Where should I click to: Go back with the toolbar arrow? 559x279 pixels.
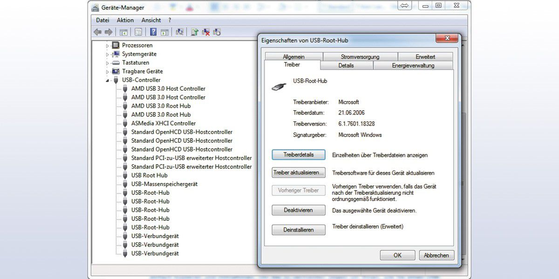pyautogui.click(x=97, y=32)
